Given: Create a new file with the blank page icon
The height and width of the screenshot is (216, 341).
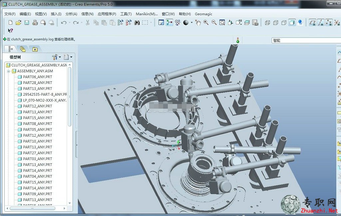Looking at the screenshot, I should pos(10,22).
